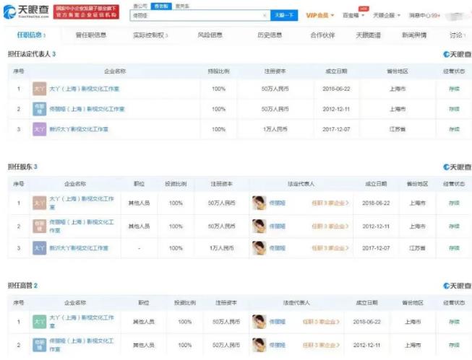
Task: Expand the 百宝箱 menu
Action: click(x=353, y=15)
